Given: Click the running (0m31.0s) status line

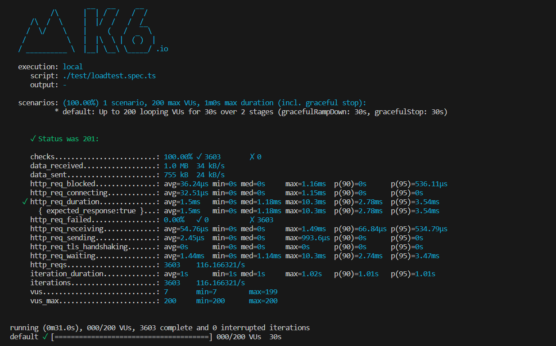Looking at the screenshot, I should (160, 328).
